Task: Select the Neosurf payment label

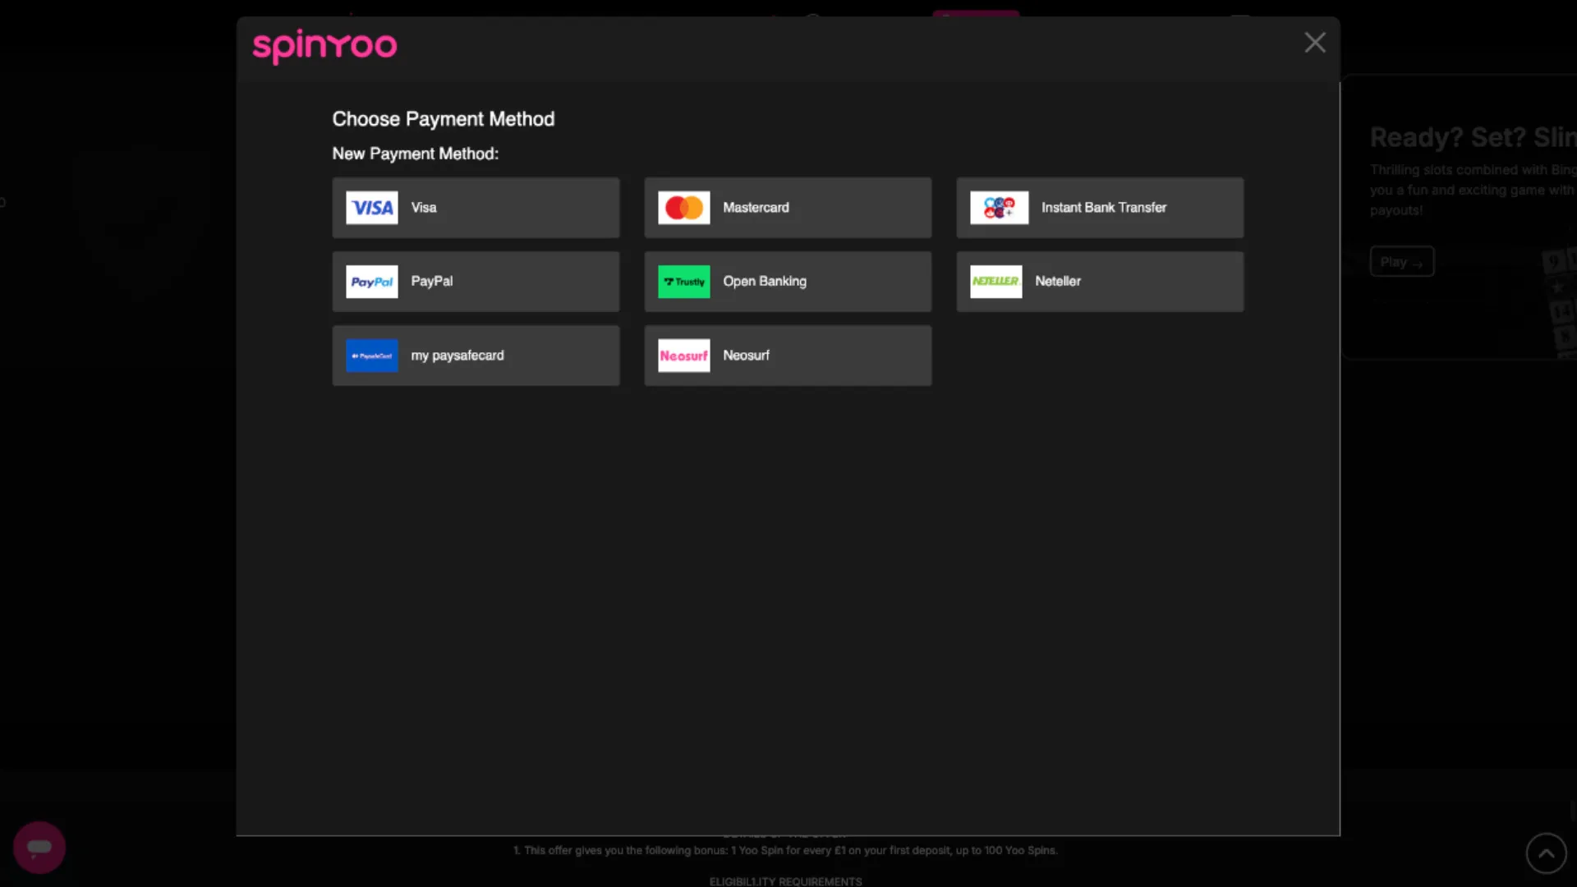Action: [x=746, y=356]
